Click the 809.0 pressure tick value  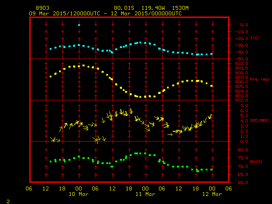pyautogui.click(x=242, y=68)
